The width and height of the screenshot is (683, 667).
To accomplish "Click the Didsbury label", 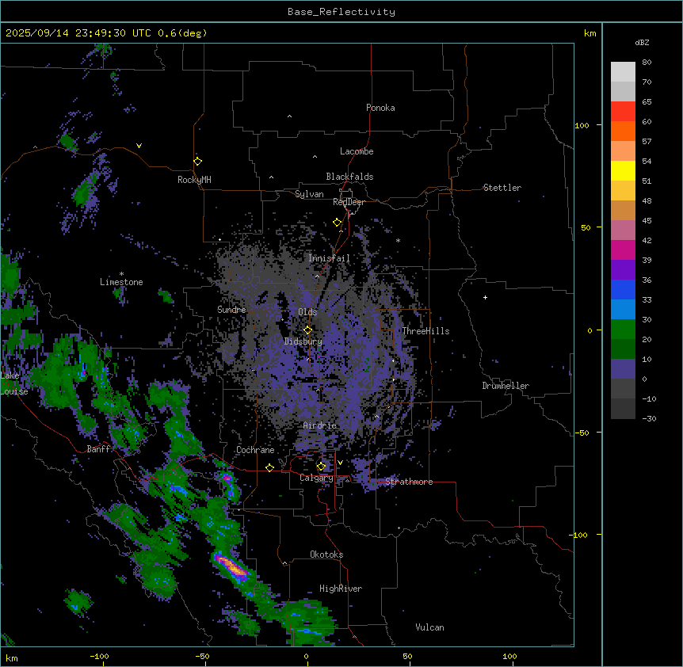I will click(x=303, y=341).
